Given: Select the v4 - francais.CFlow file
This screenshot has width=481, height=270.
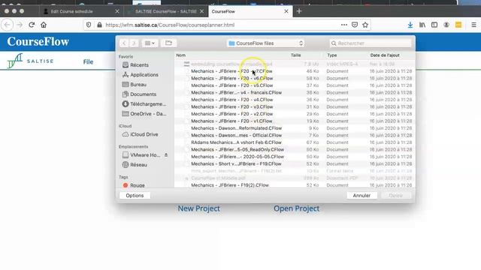Looking at the screenshot, I should click(295, 92).
